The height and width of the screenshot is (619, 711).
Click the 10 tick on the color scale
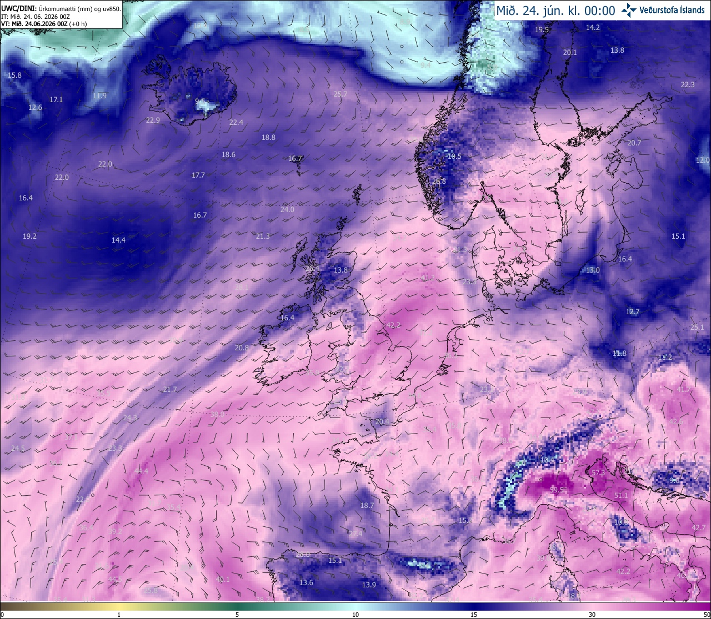tap(355, 615)
